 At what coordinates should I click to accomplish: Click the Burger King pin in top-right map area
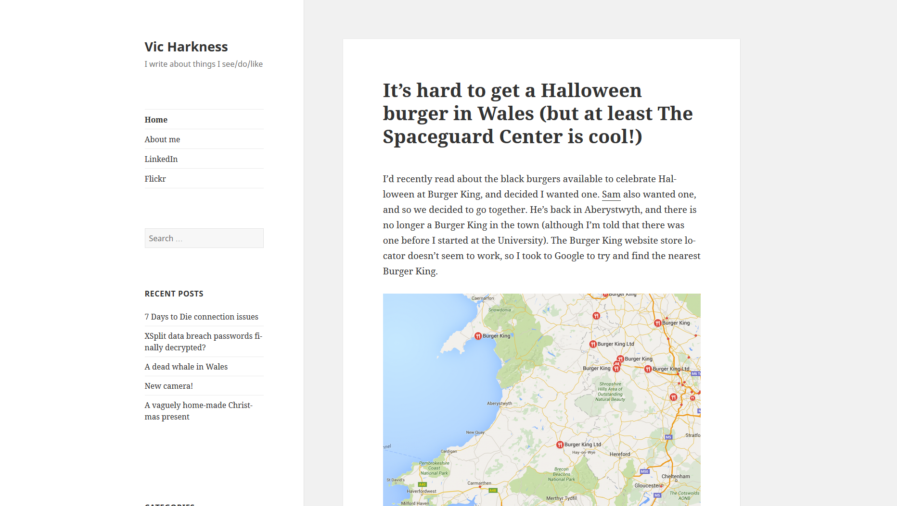click(657, 323)
